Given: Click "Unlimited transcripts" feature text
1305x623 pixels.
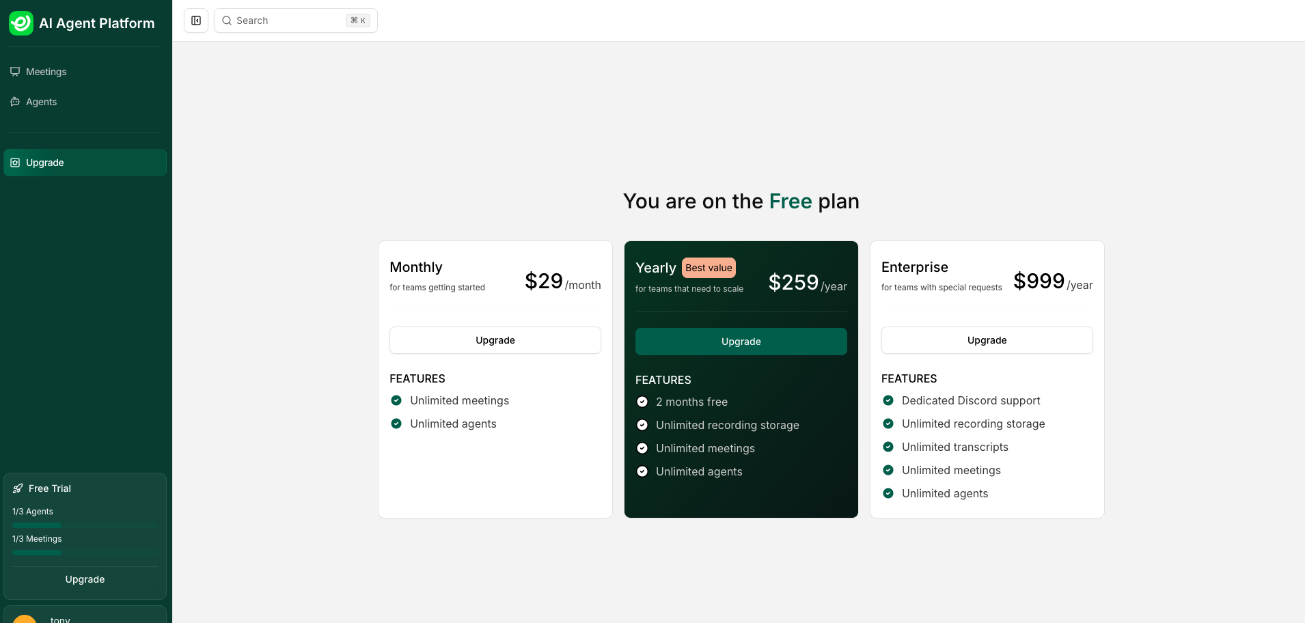Looking at the screenshot, I should [955, 447].
